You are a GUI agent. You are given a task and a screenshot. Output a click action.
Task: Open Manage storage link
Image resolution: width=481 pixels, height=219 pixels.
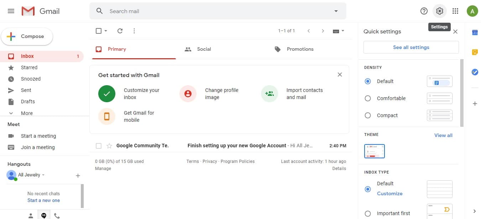(x=103, y=169)
